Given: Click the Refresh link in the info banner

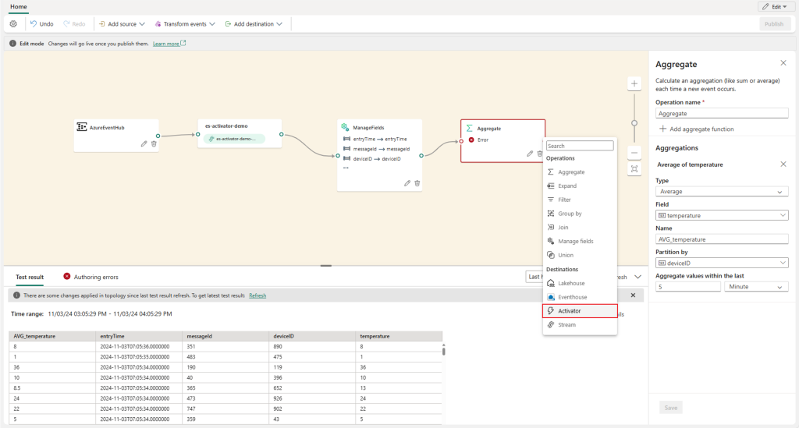Looking at the screenshot, I should pos(257,295).
